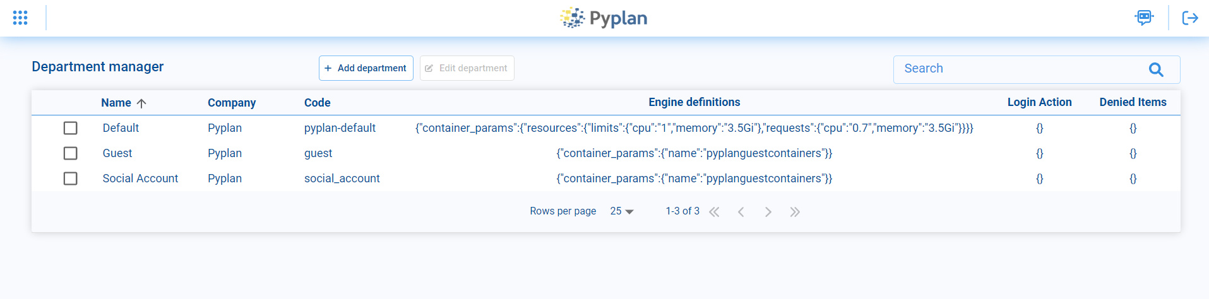This screenshot has height=299, width=1209.
Task: Go to the previous page arrow
Action: tap(741, 212)
